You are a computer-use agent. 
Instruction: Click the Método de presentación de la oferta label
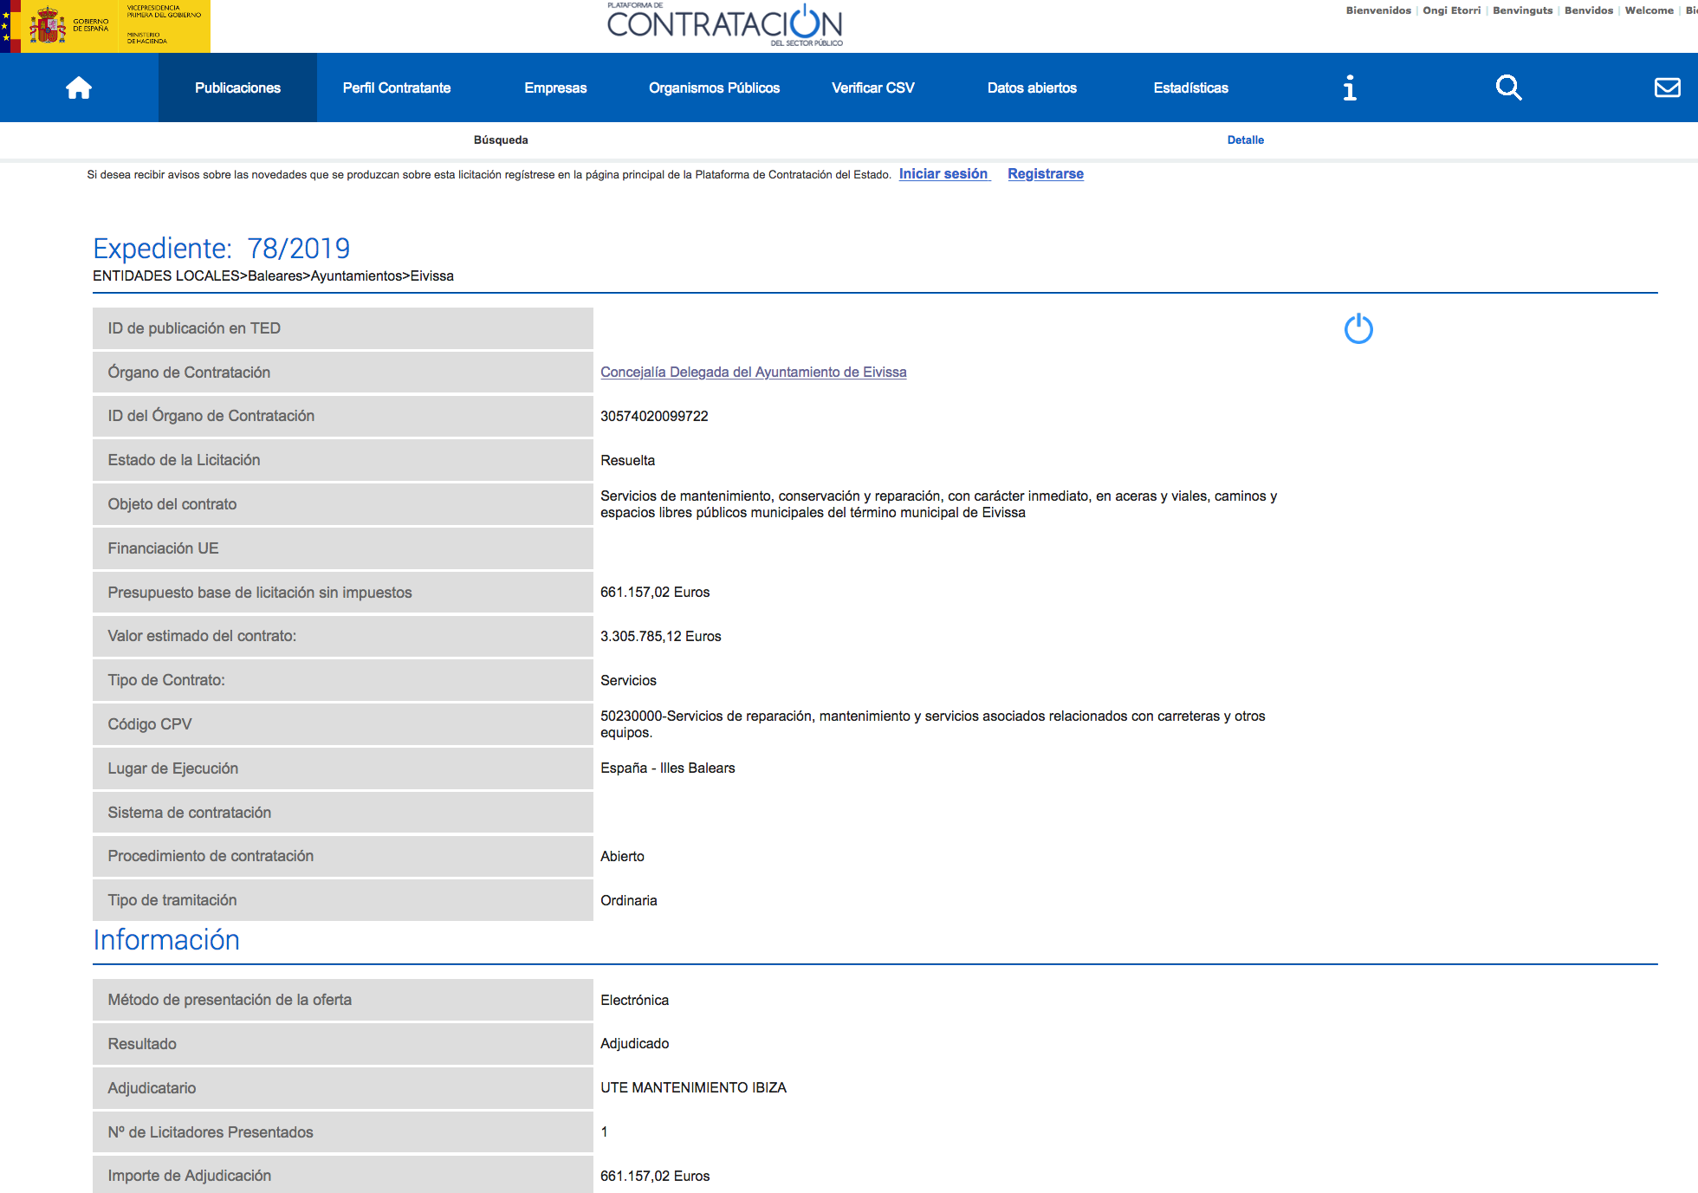pos(230,1000)
